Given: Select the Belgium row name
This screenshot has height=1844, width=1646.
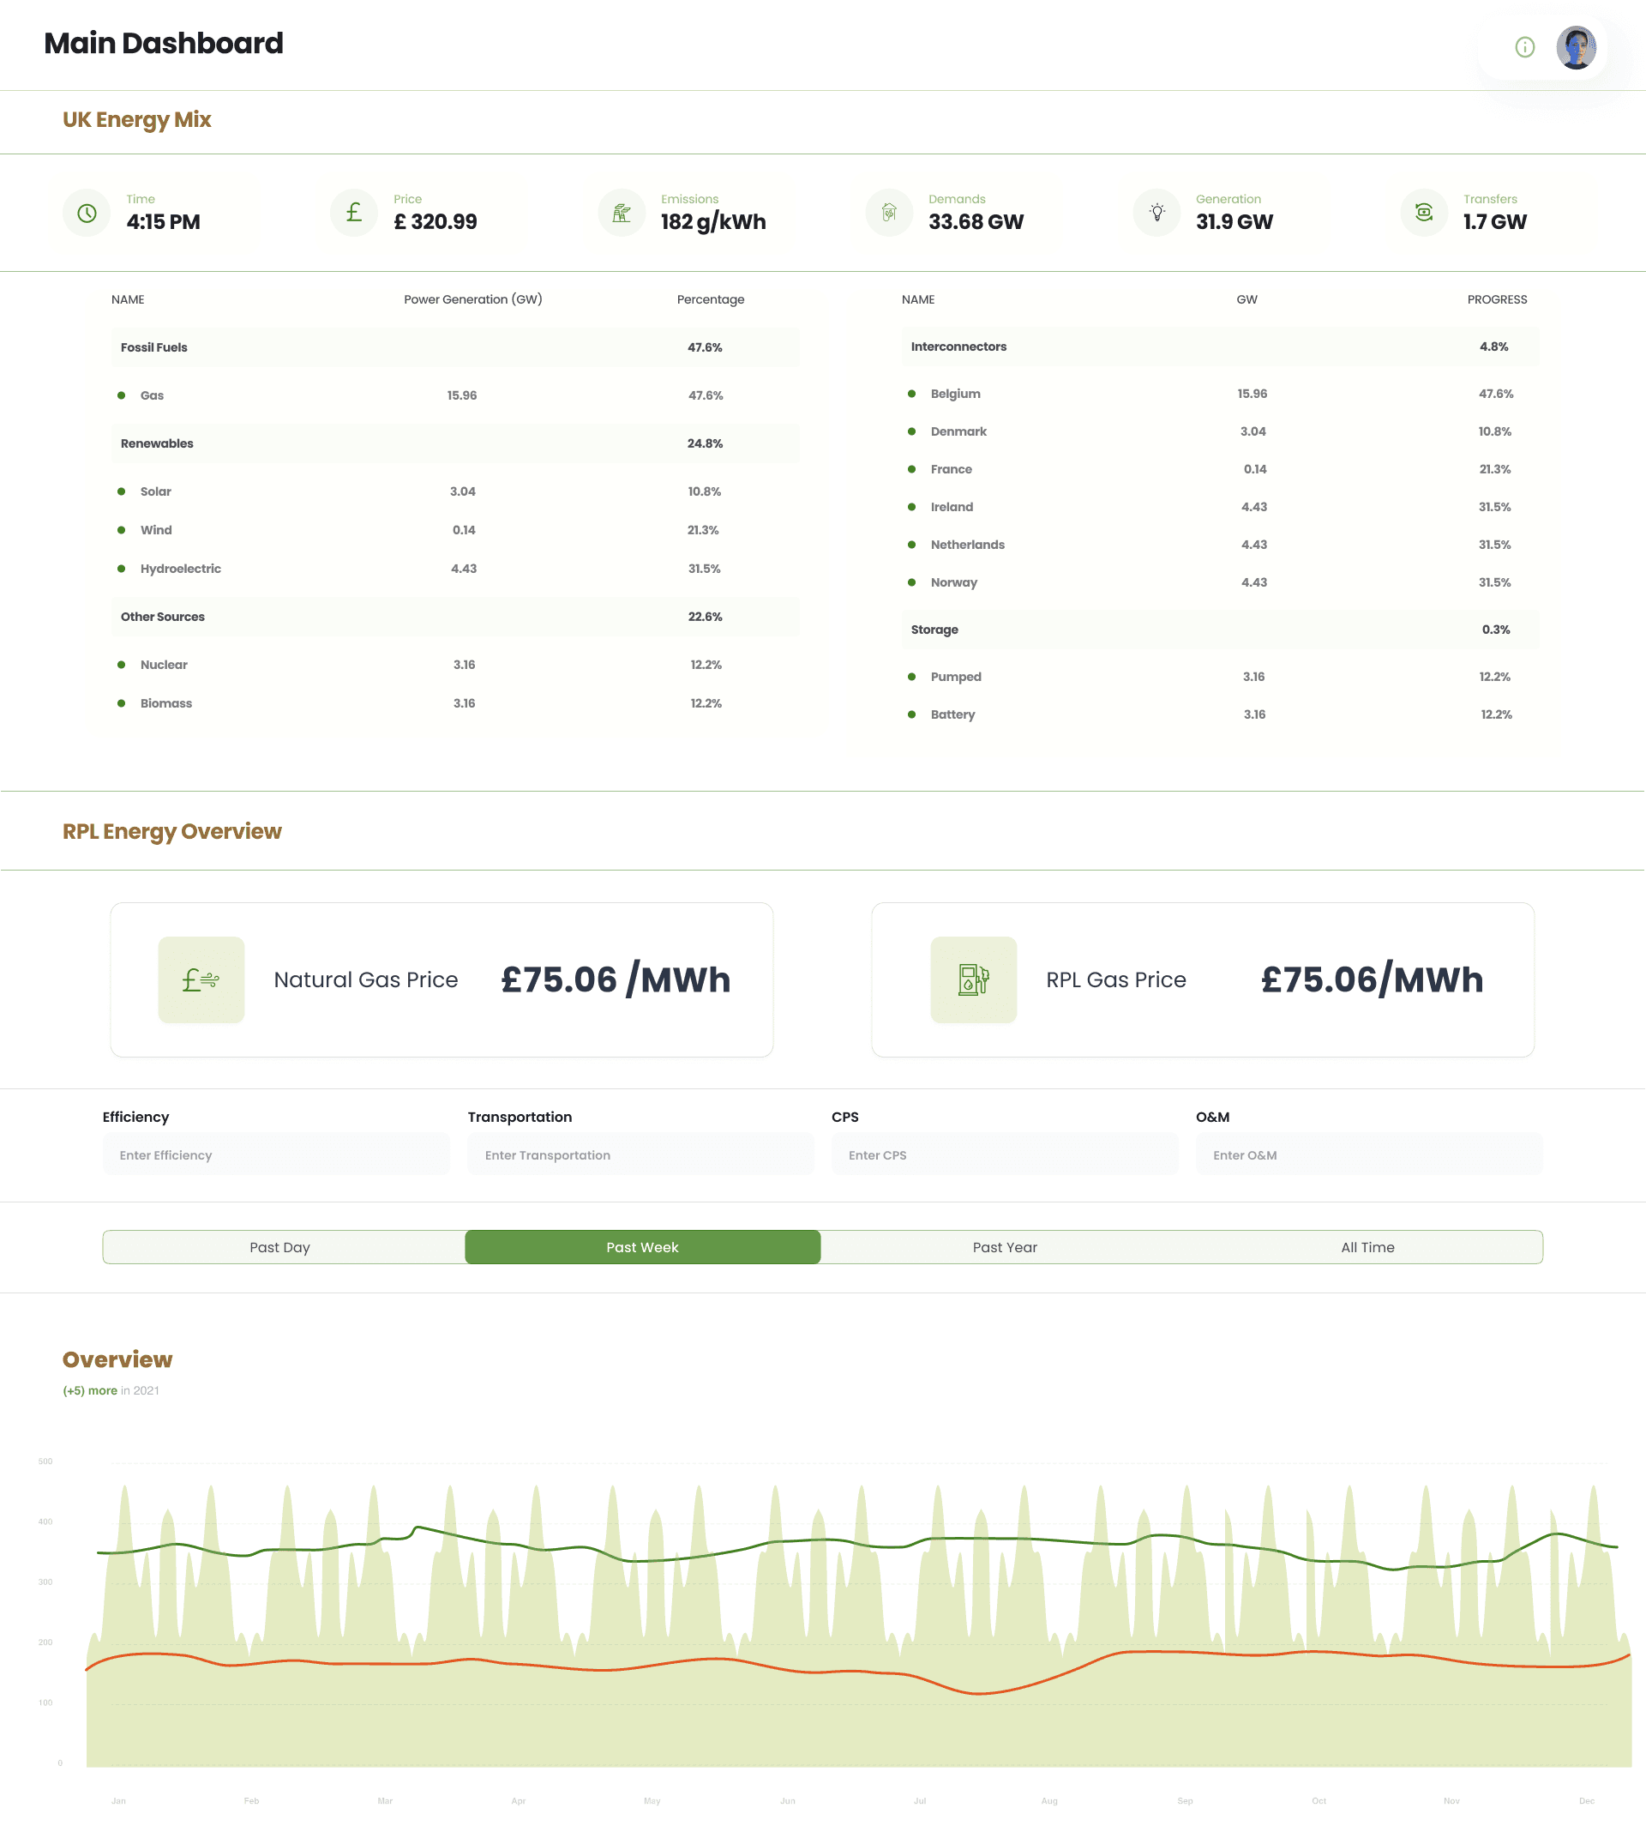Looking at the screenshot, I should (955, 394).
